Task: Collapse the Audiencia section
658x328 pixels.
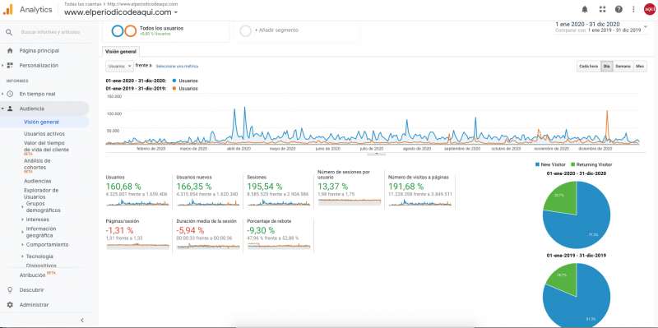Action: point(2,109)
